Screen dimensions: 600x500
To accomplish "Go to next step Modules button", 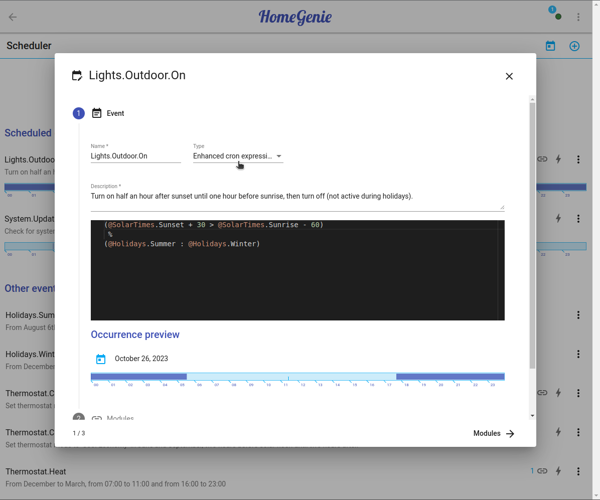I will tap(494, 433).
